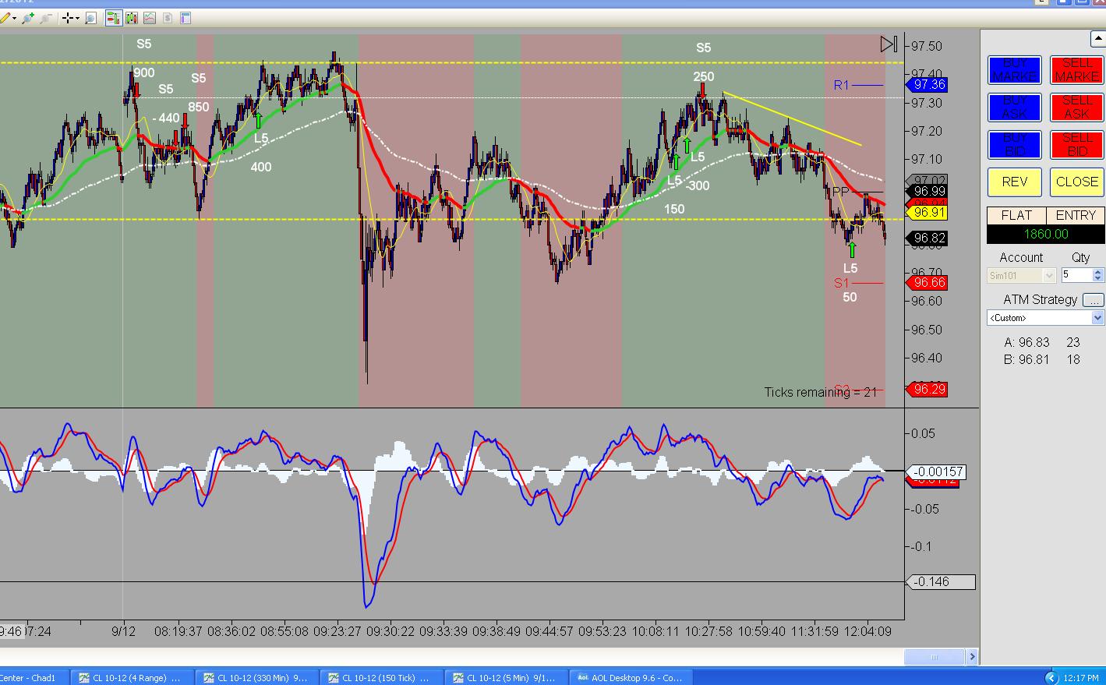Click the zoom out magnifier icon
Viewport: 1106px width, 685px height.
click(46, 17)
